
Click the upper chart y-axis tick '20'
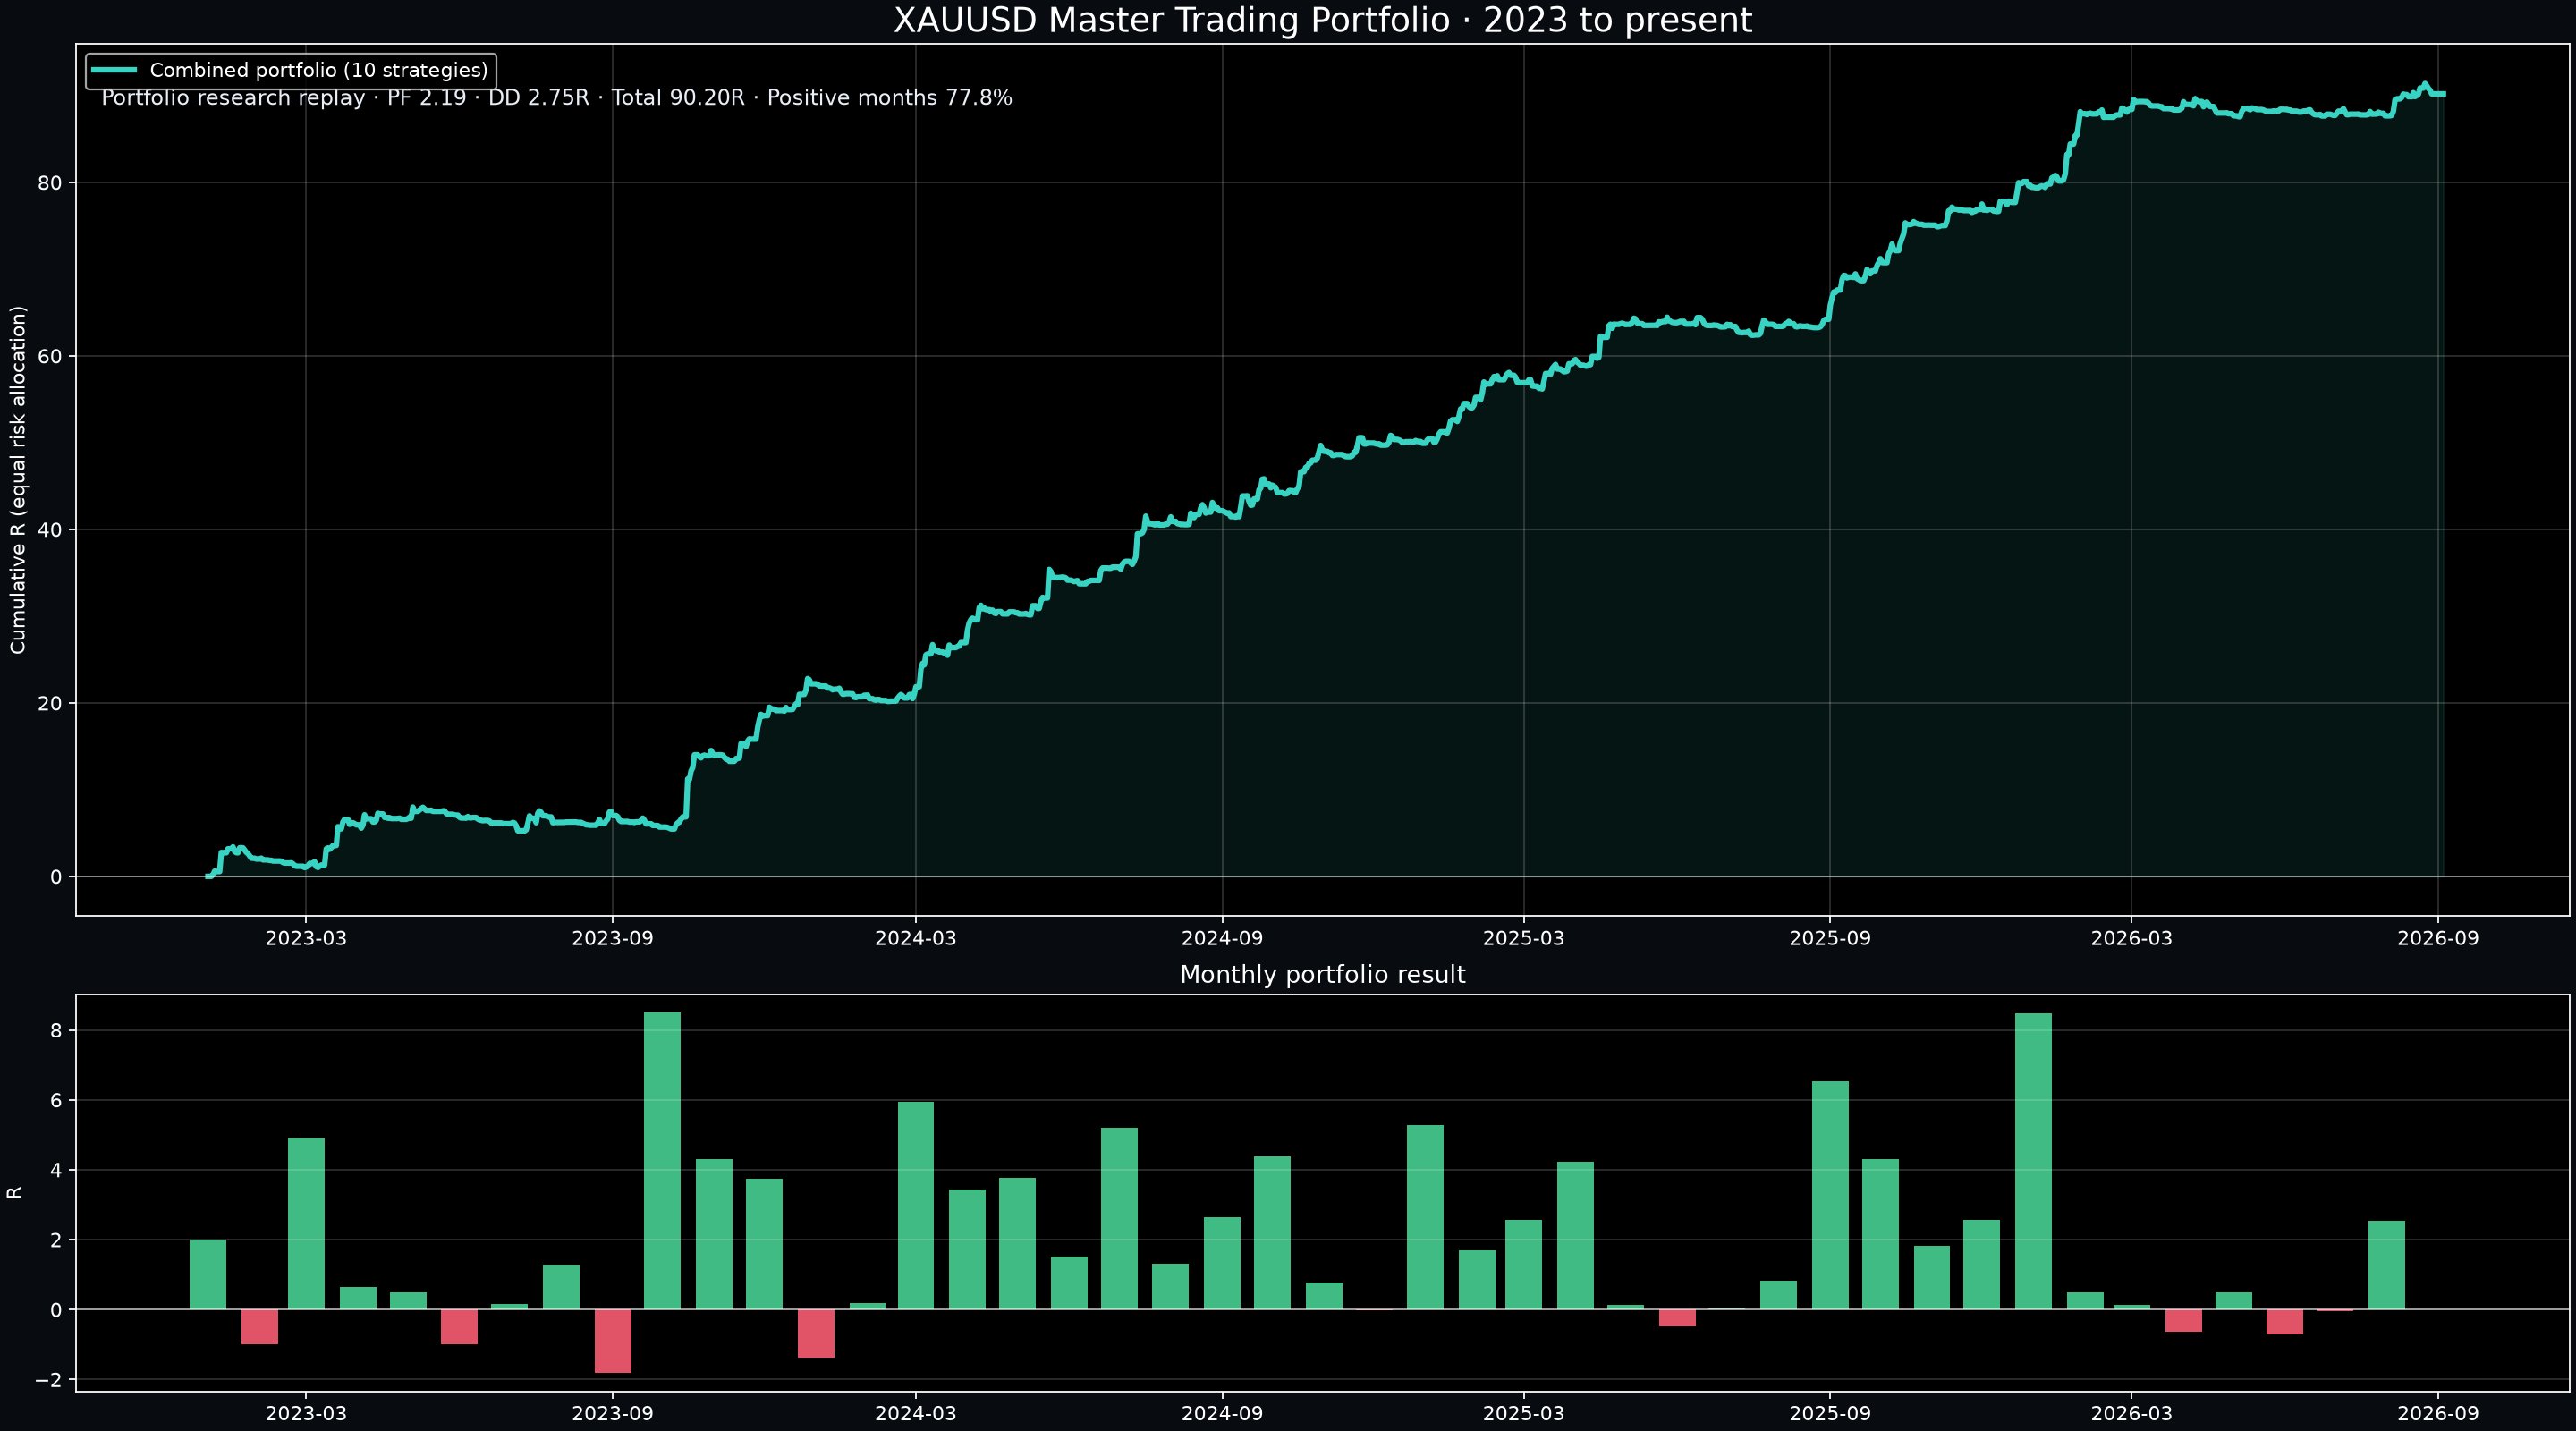pos(50,703)
